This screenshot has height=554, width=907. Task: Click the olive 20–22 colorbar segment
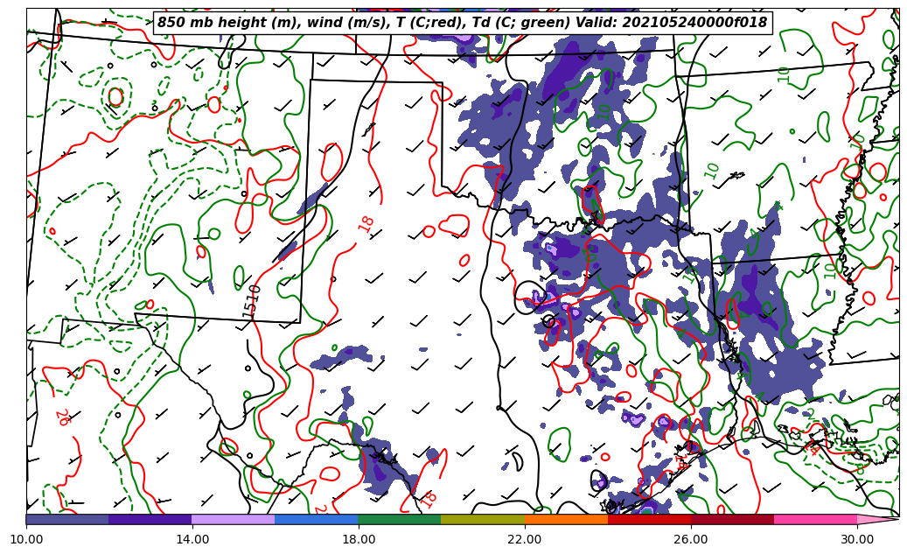(x=483, y=519)
